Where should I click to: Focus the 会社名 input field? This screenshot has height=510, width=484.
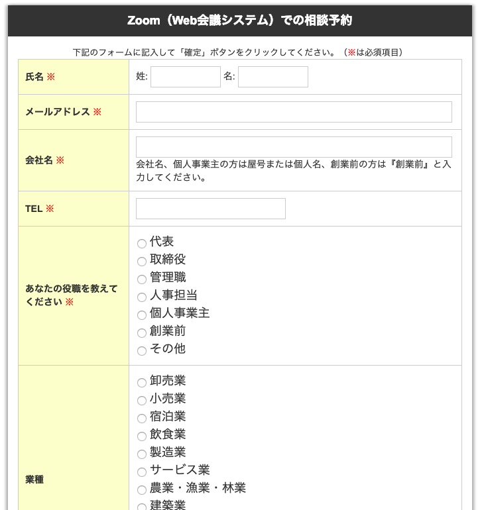click(294, 147)
